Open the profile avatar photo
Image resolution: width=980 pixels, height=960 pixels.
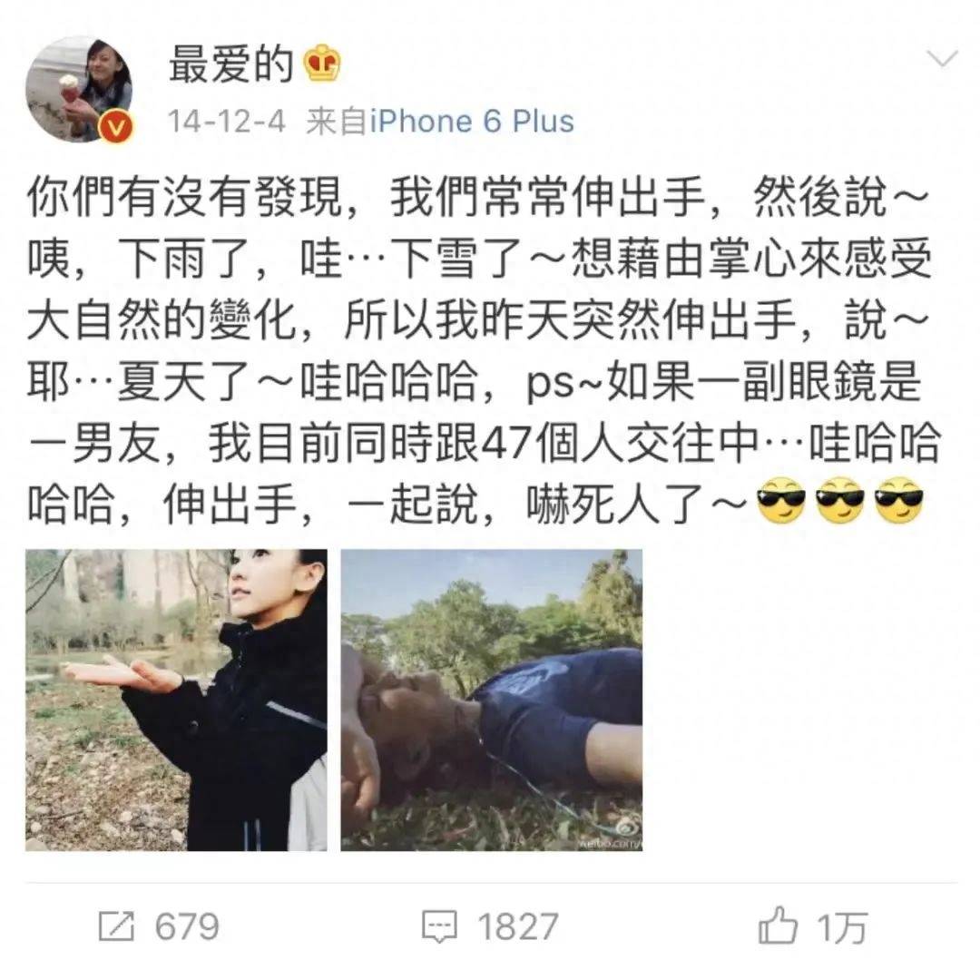[79, 89]
